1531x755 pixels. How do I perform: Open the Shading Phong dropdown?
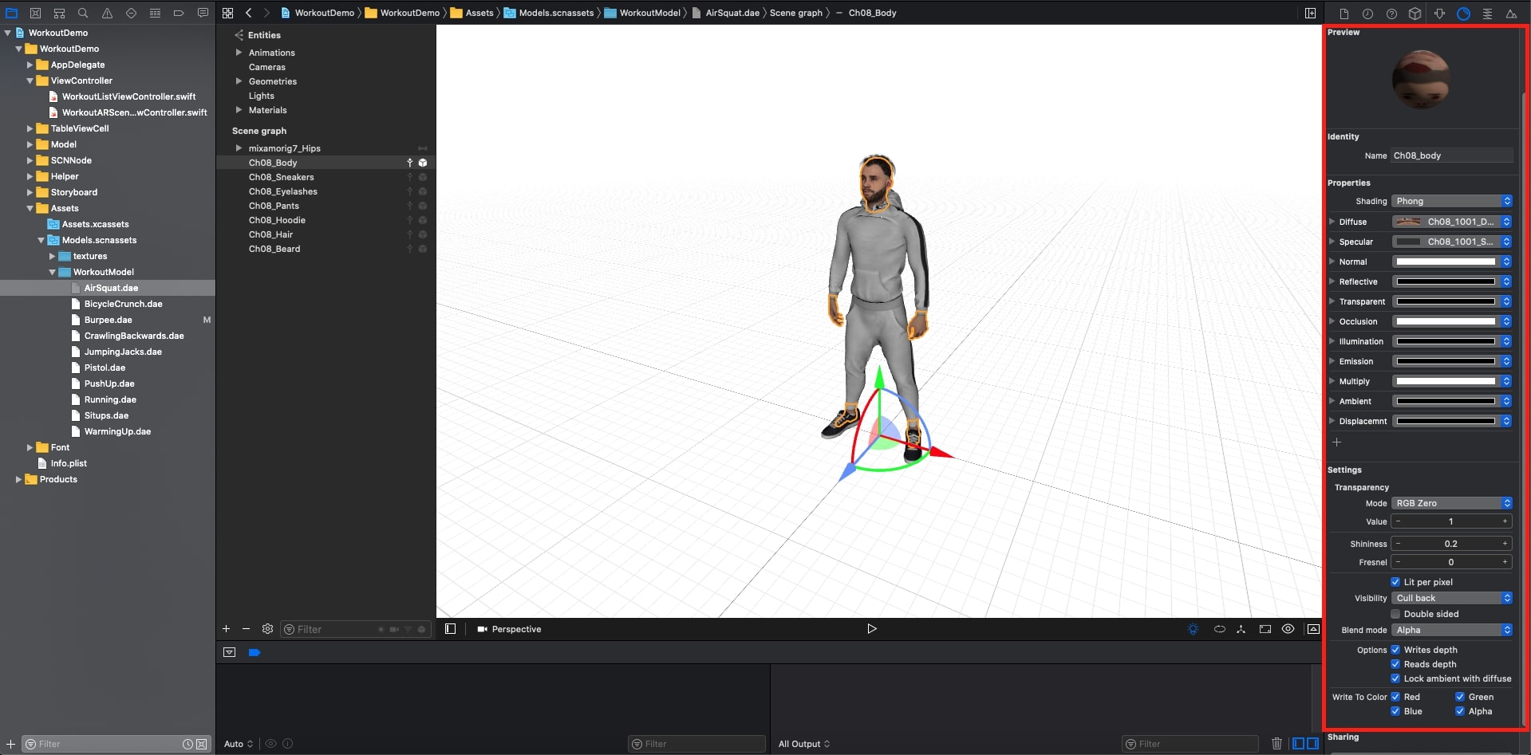[x=1452, y=201]
